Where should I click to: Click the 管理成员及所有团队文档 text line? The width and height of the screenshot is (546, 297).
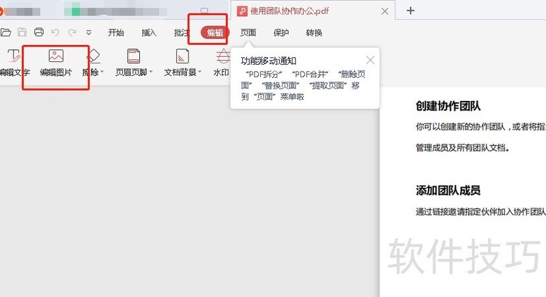463,147
